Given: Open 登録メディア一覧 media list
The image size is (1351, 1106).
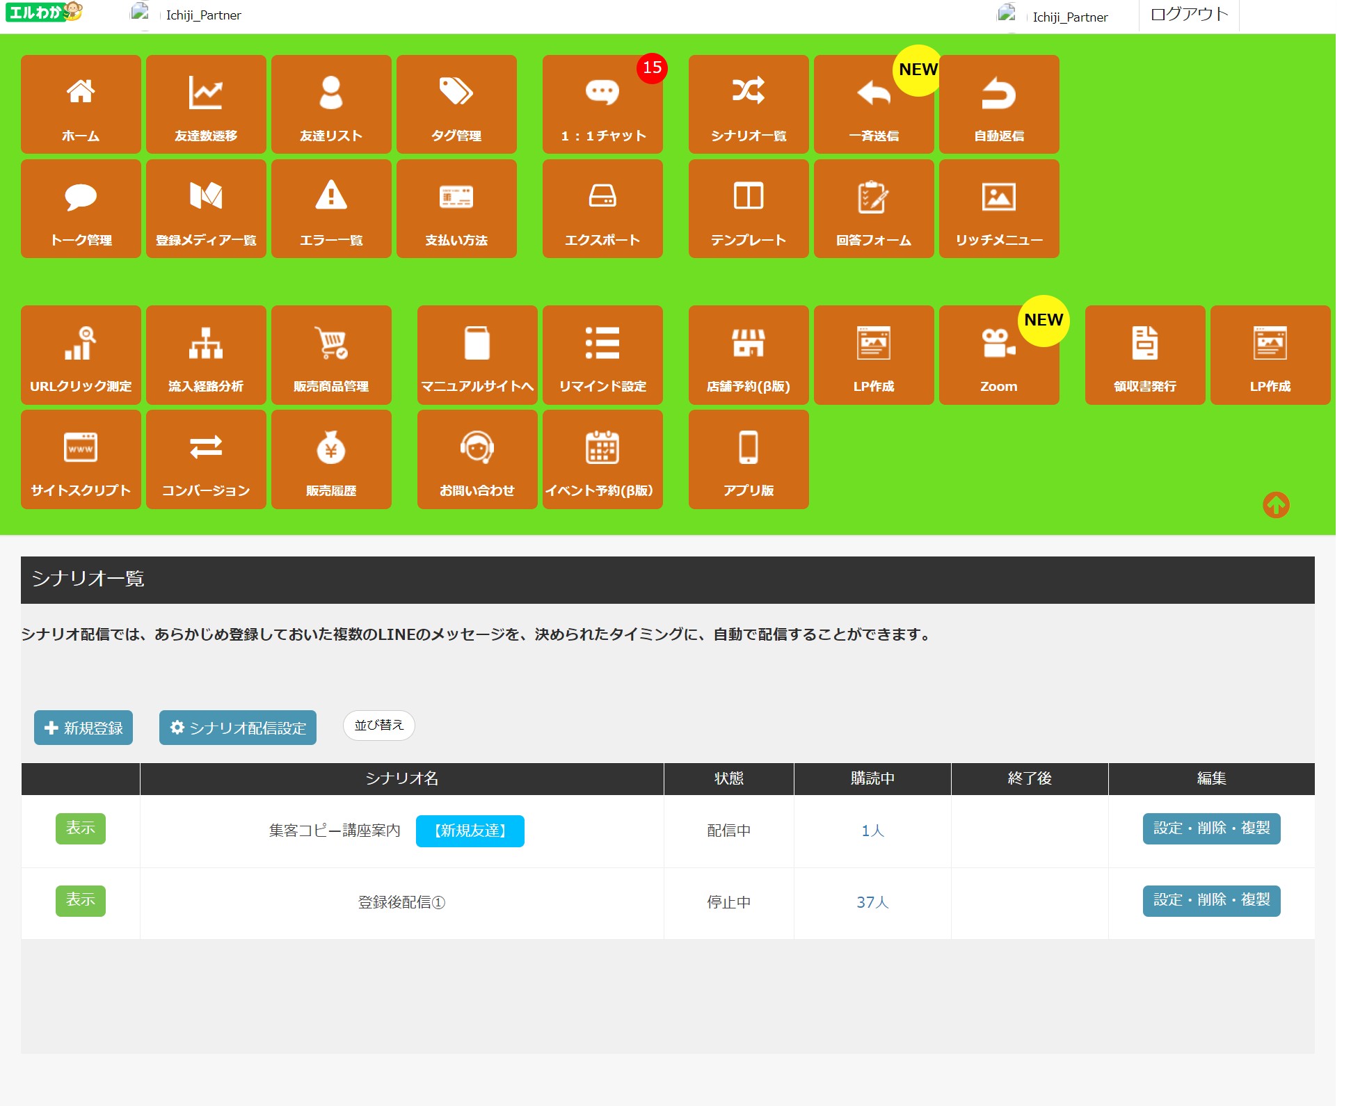Looking at the screenshot, I should 206,209.
